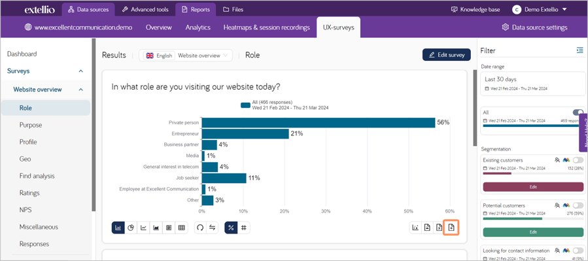
Task: Click the Edit survey button
Action: 446,55
